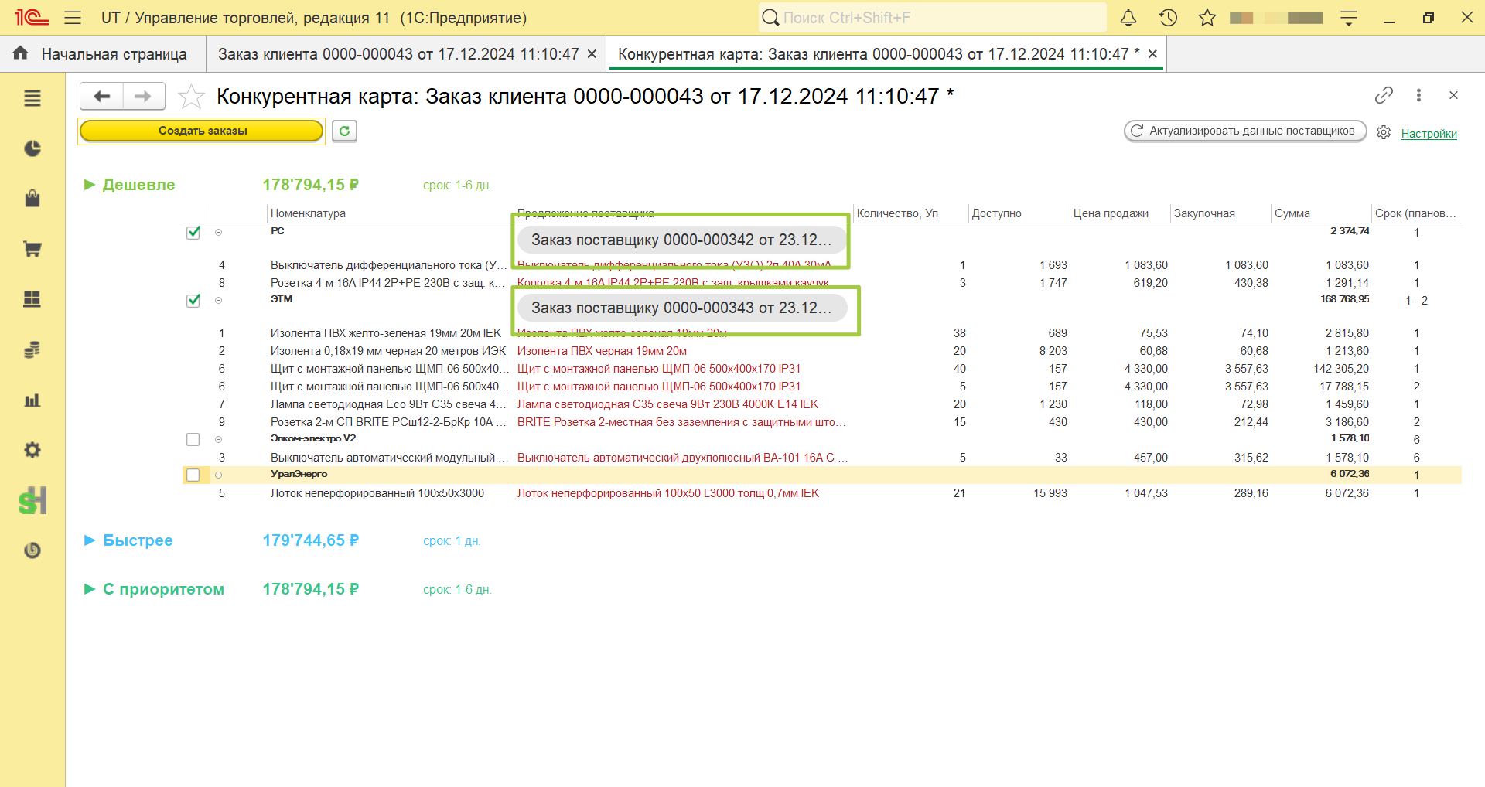
Task: Click in the Поиск Ctrl+Shift+F search field
Action: pyautogui.click(x=932, y=18)
